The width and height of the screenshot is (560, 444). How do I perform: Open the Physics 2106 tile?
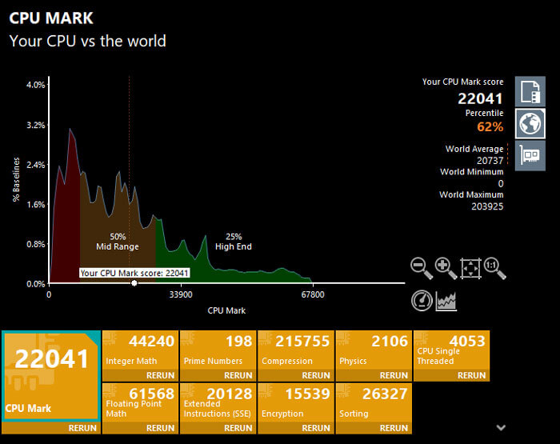click(x=374, y=350)
